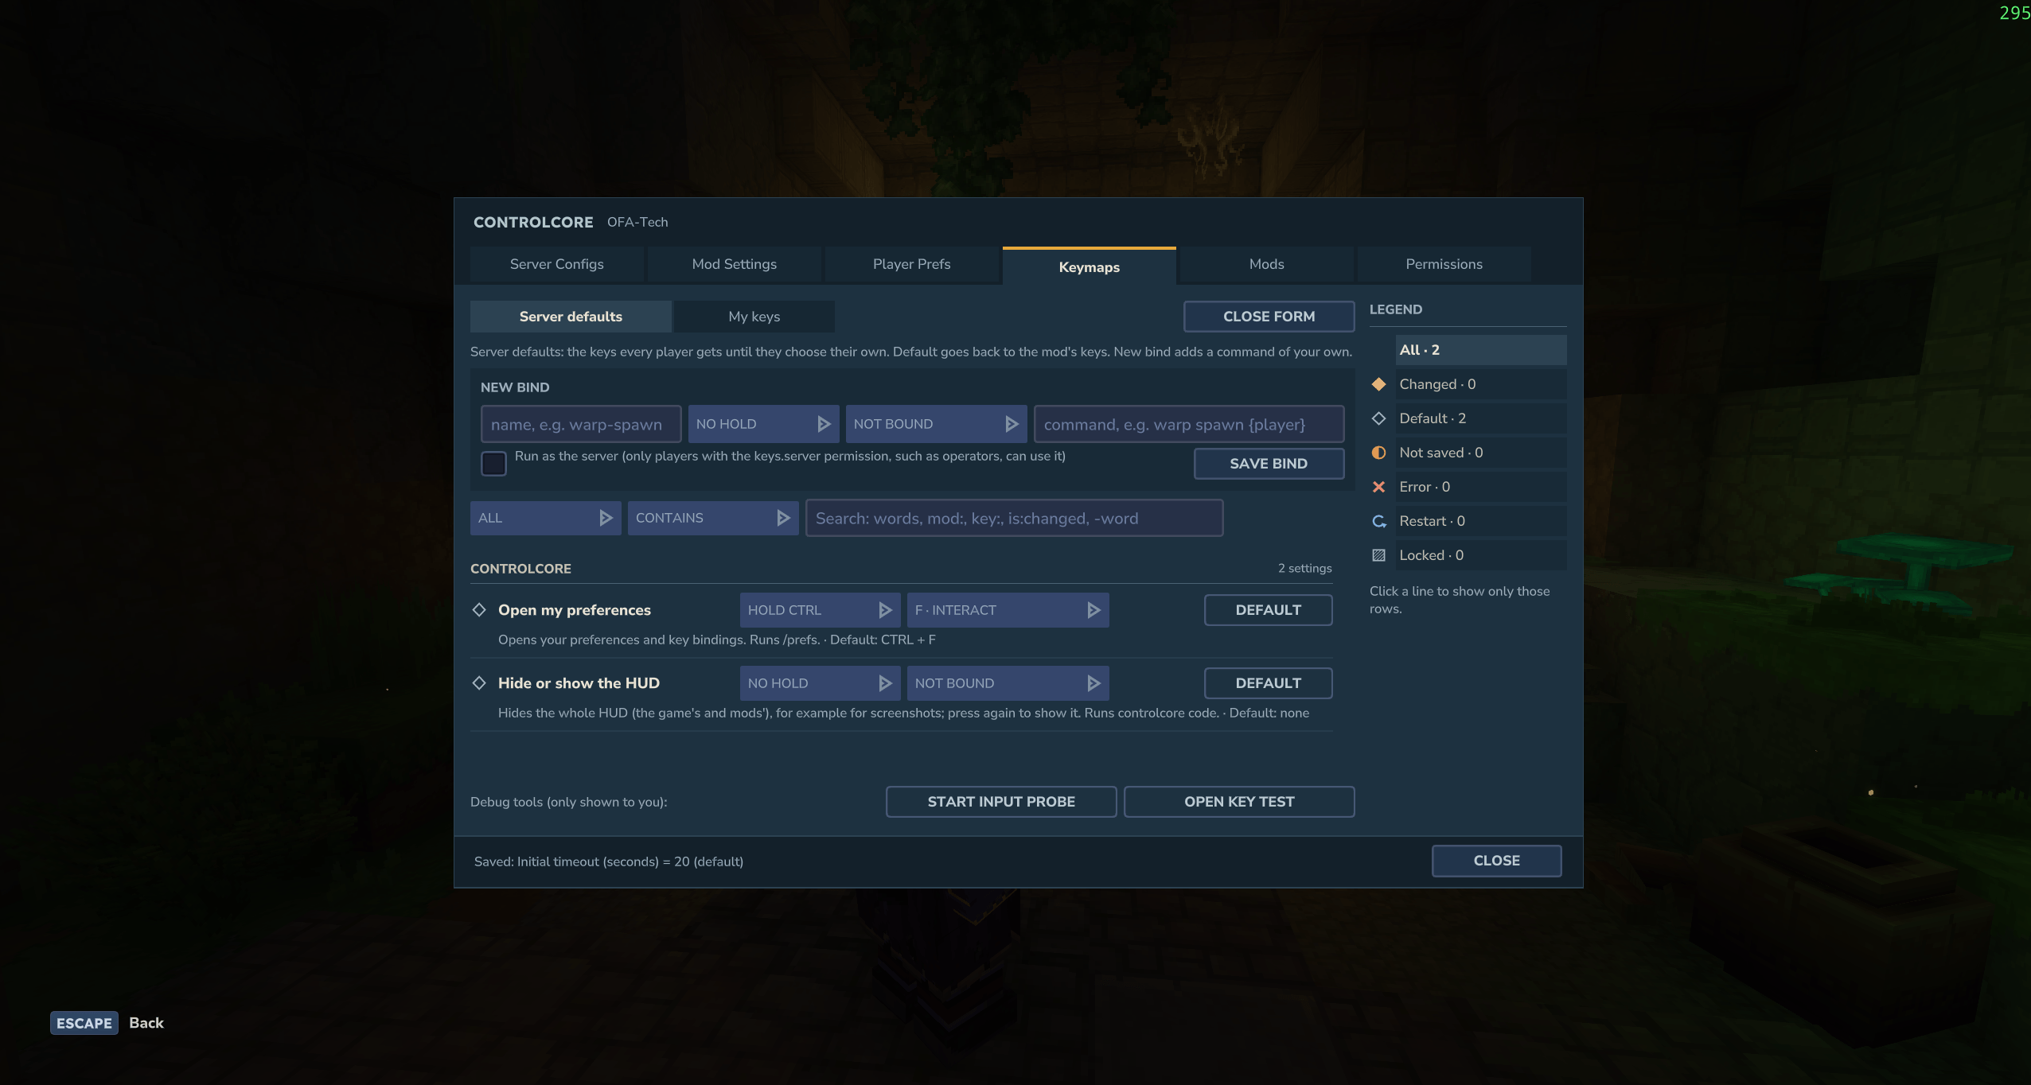
Task: Filter by Error · 0 legend row
Action: [x=1480, y=487]
